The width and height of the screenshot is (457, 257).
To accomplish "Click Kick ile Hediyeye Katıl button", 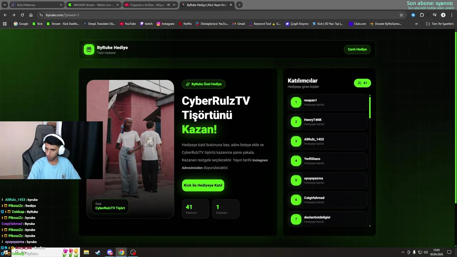I will 203,185.
